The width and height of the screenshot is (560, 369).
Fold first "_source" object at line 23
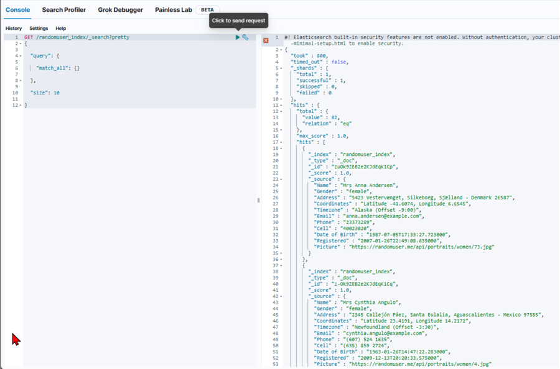click(x=282, y=179)
